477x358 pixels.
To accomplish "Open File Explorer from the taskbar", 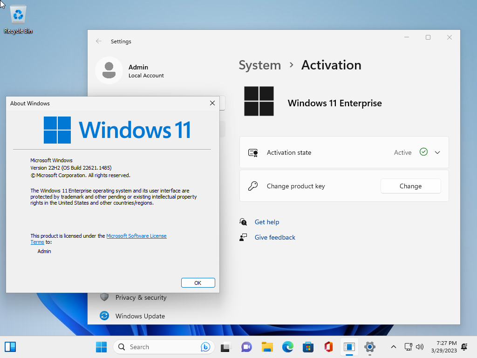I will [x=267, y=347].
